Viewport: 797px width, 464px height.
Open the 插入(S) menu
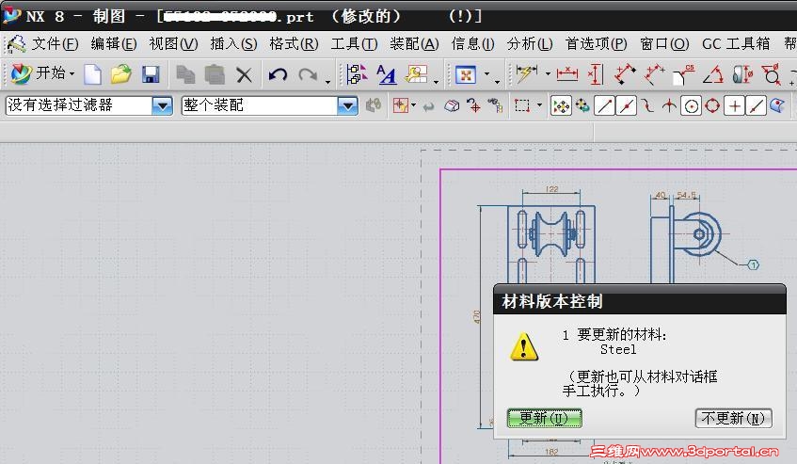pyautogui.click(x=233, y=43)
